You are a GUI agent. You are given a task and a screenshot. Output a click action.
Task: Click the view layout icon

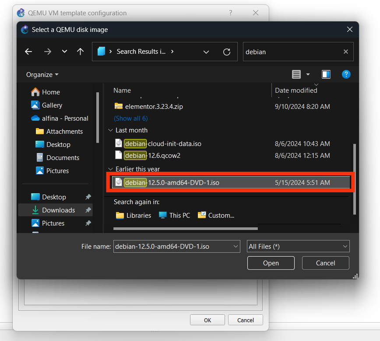pyautogui.click(x=296, y=74)
